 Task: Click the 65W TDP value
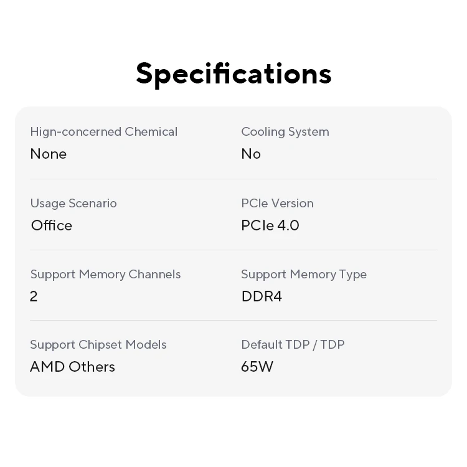257,367
